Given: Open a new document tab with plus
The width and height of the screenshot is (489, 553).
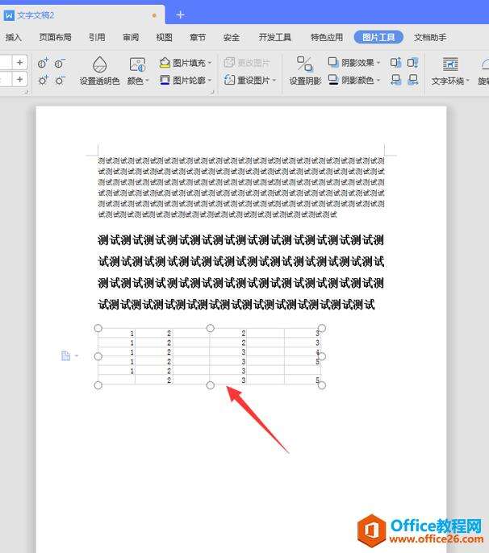Looking at the screenshot, I should (180, 15).
